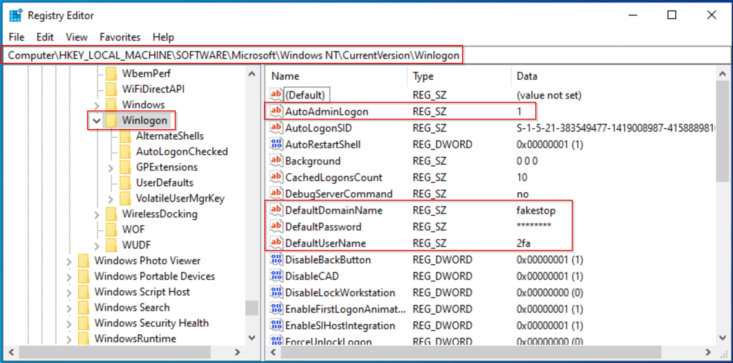Click the Windows Search folder icon
The width and height of the screenshot is (733, 363).
84,308
